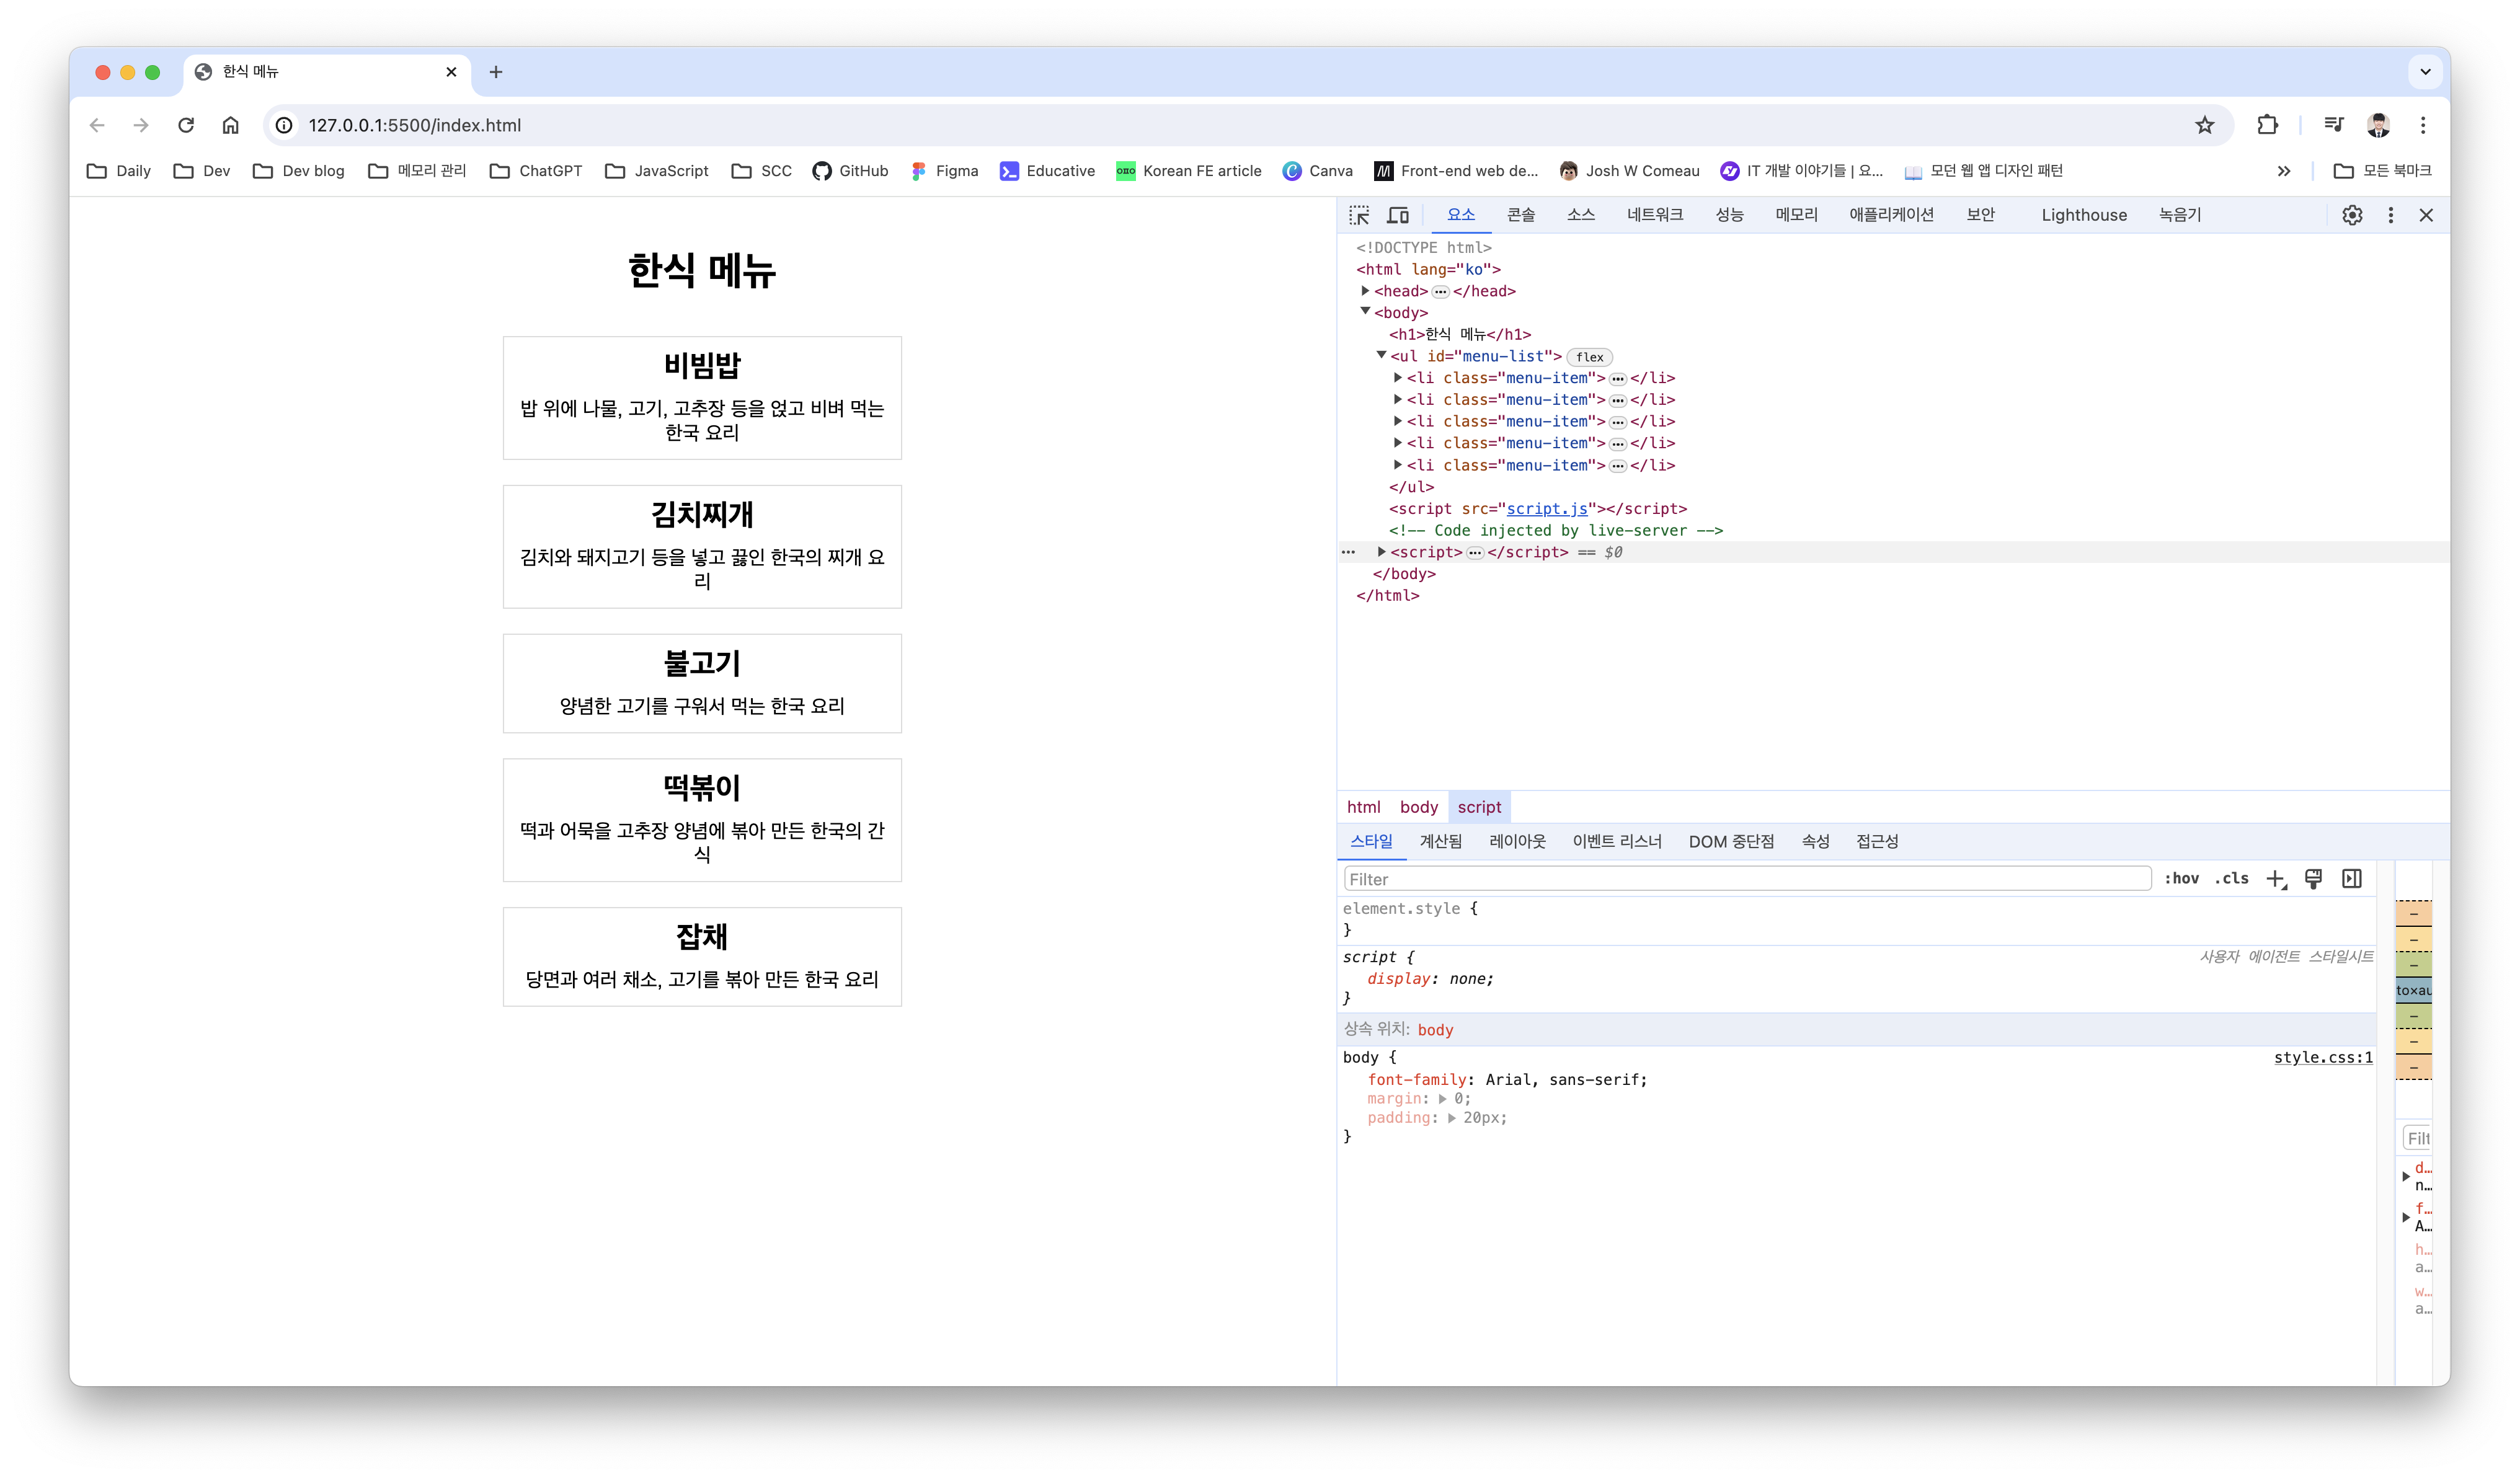Collapse the body element
This screenshot has width=2520, height=1478.
tap(1365, 312)
